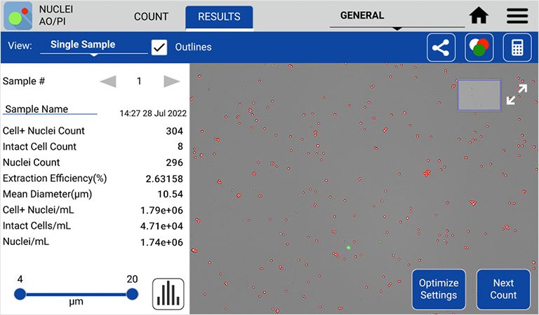Click the 4 µm minimum slider handle

pyautogui.click(x=20, y=294)
